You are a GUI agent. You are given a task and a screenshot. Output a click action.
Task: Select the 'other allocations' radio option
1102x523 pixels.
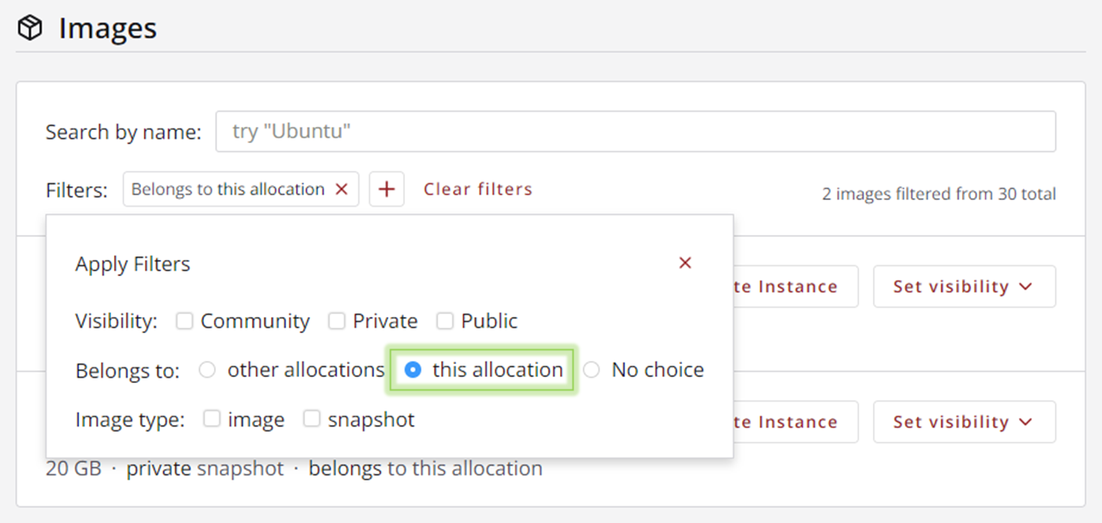[207, 370]
